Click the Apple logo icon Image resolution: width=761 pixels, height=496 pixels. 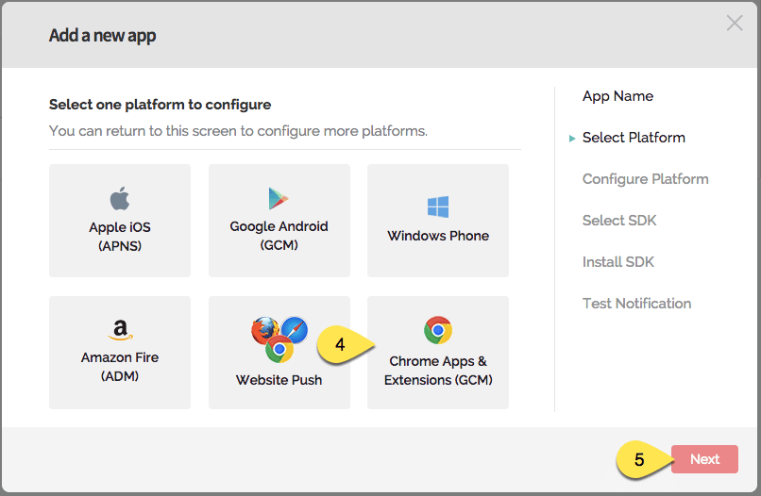pos(119,199)
